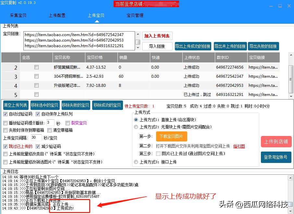Enable 上传前批量修改筛选图片 checkbox
The width and height of the screenshot is (294, 214).
click(x=5, y=162)
